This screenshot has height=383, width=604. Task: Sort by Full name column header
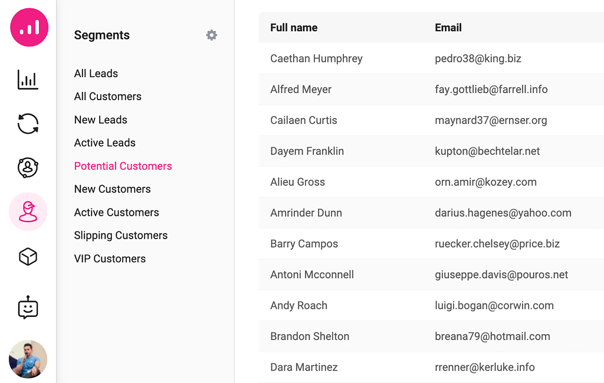coord(294,28)
